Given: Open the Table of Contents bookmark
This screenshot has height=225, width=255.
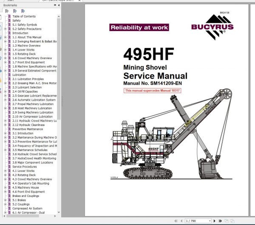Looking at the screenshot, I should point(24,16).
